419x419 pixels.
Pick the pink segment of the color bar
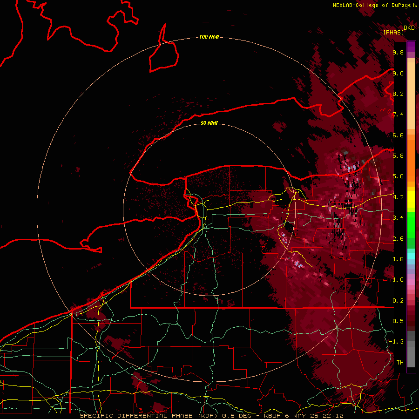411,282
